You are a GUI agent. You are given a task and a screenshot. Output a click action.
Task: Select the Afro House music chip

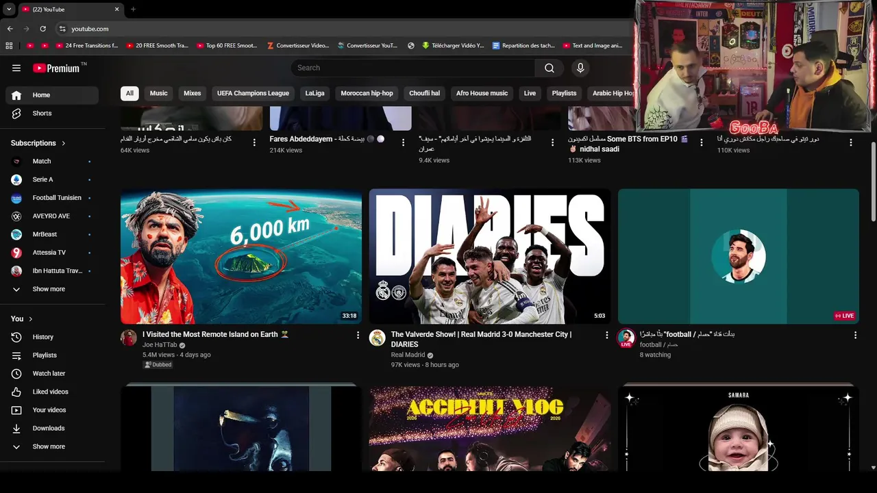[482, 93]
